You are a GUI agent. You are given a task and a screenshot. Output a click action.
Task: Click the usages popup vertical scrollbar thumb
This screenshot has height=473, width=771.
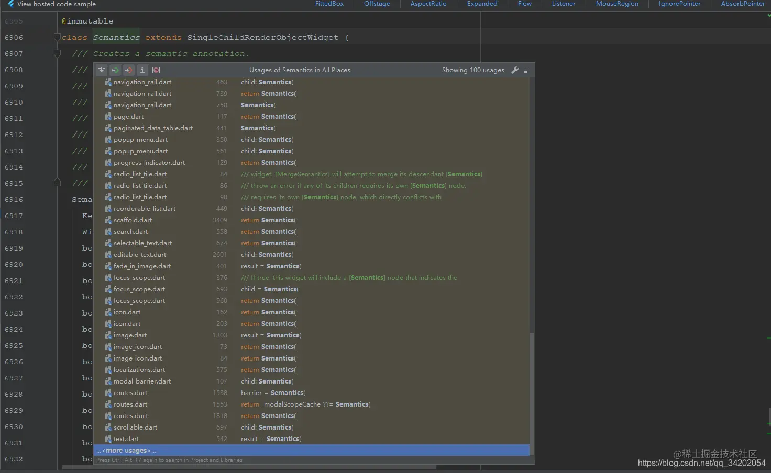(x=532, y=393)
